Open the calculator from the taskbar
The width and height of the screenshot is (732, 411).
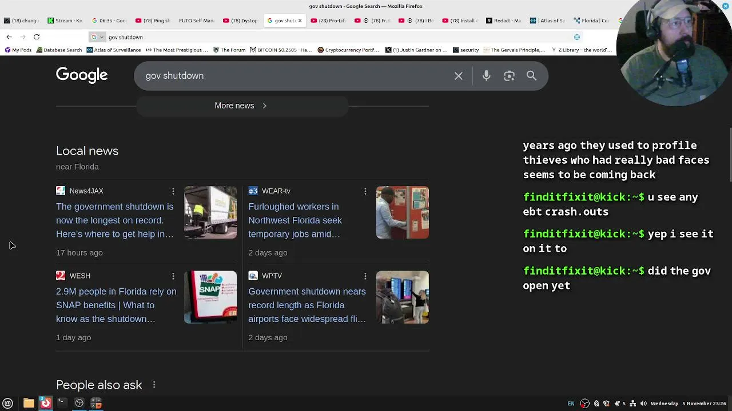[96, 403]
